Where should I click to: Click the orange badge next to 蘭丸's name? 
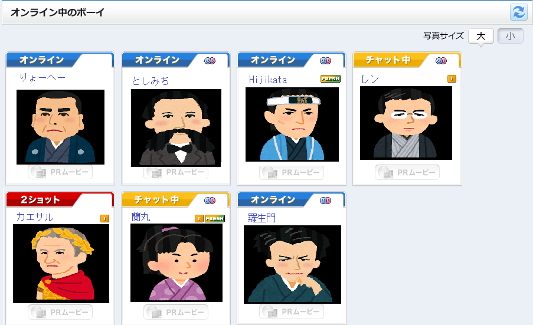point(199,218)
